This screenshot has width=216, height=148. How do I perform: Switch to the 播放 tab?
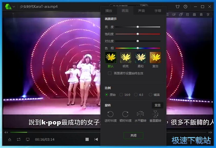click(x=109, y=11)
